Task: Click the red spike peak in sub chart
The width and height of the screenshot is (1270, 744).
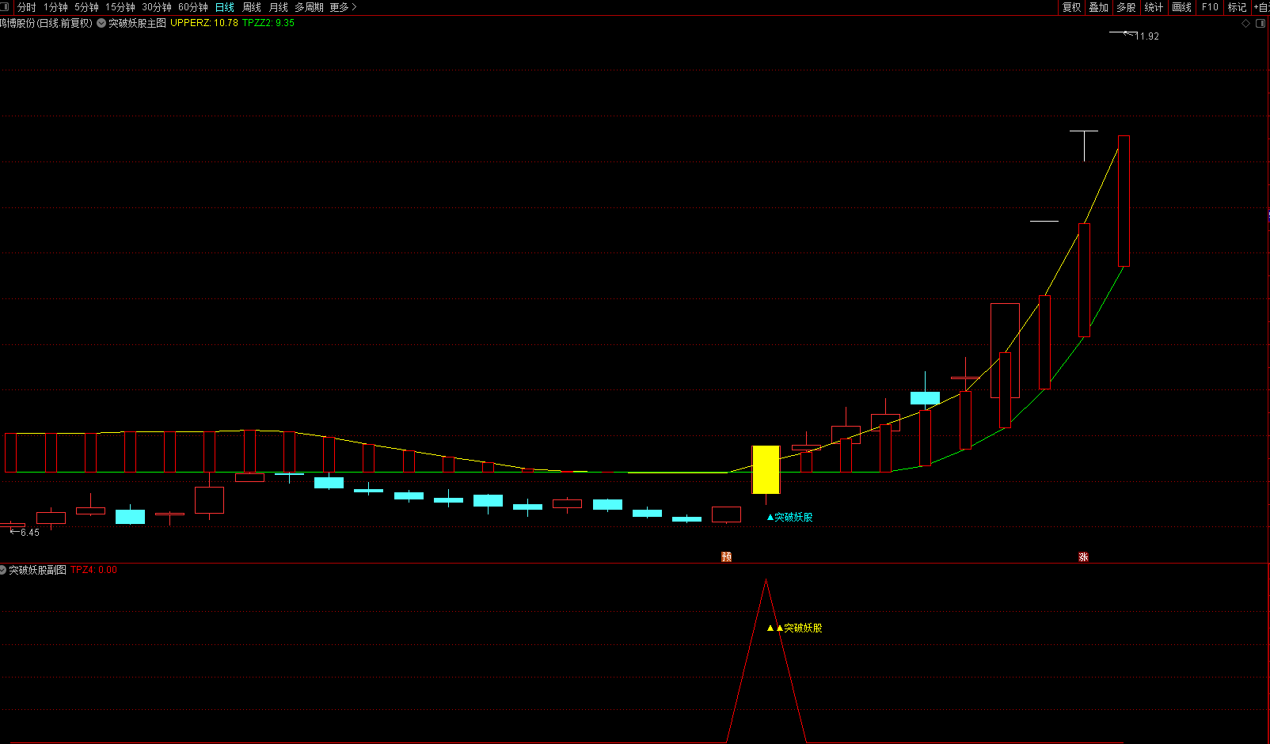Action: coord(766,580)
